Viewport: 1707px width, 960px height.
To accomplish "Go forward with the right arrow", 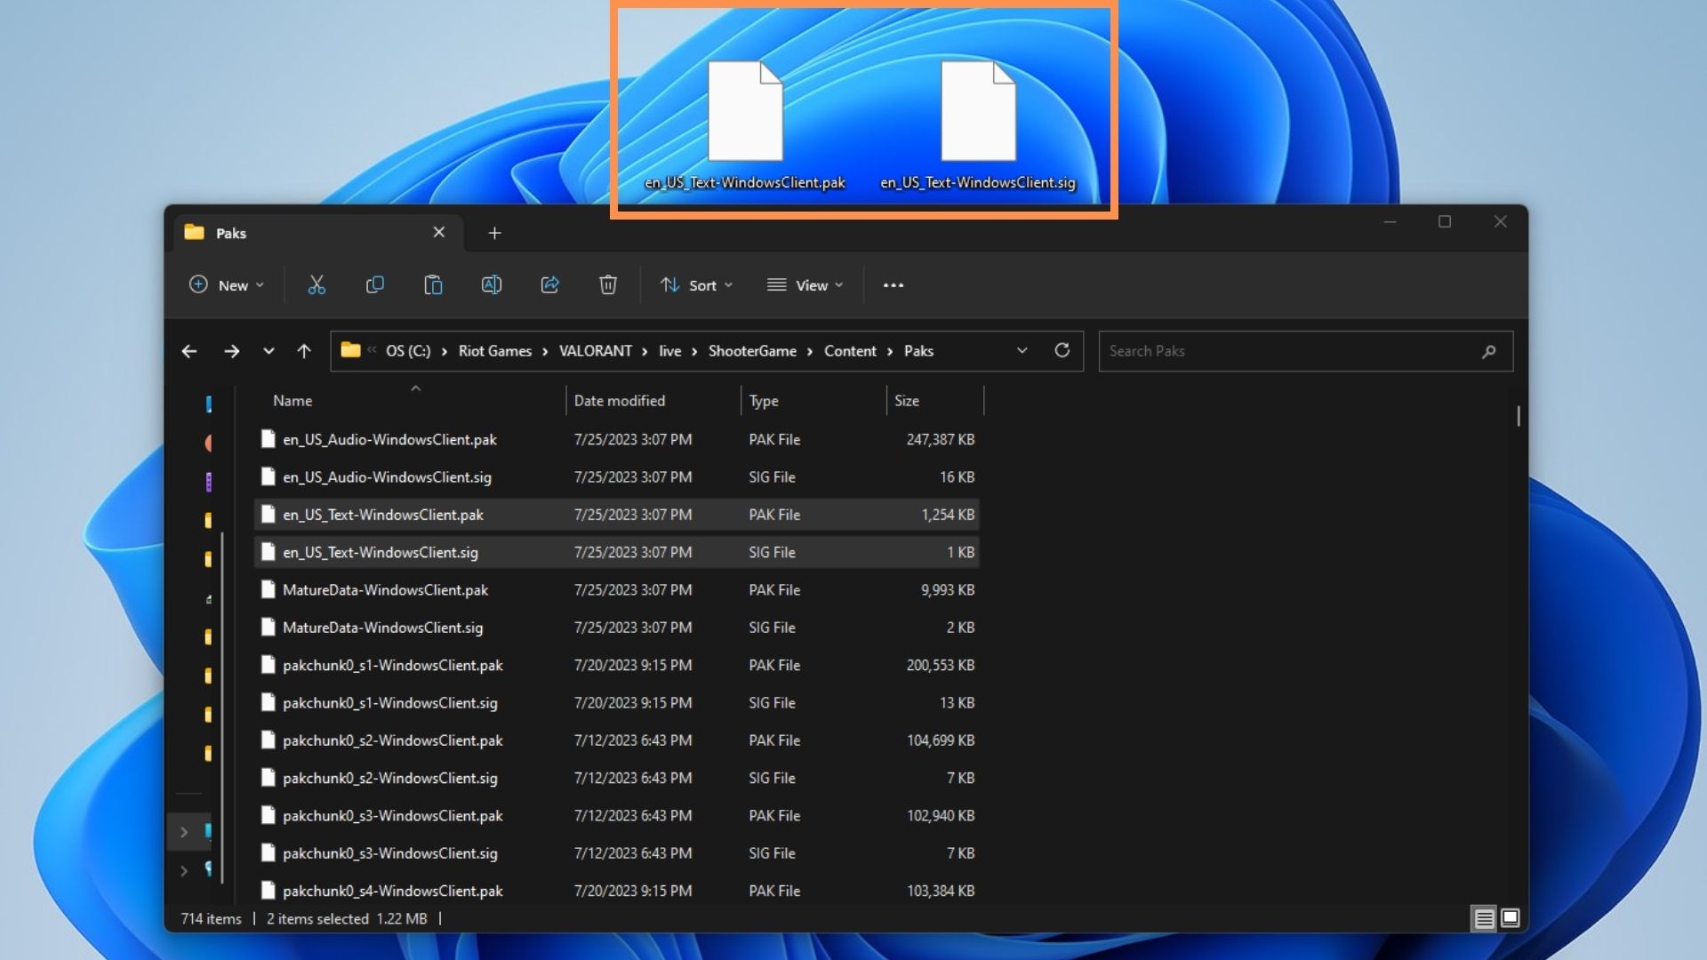I will click(232, 351).
